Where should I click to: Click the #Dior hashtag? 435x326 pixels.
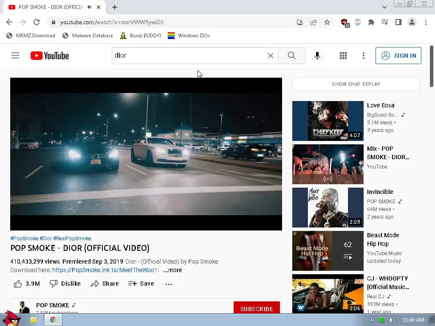[x=46, y=239]
